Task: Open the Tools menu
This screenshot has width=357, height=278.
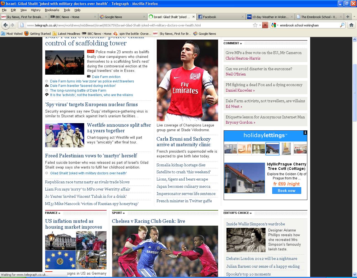Action: 67,10
